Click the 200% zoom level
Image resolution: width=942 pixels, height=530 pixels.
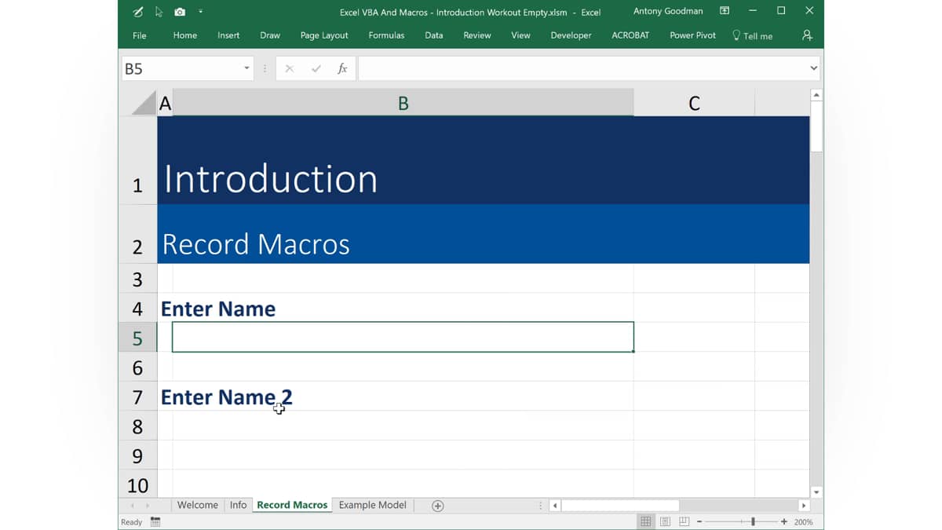(x=804, y=522)
